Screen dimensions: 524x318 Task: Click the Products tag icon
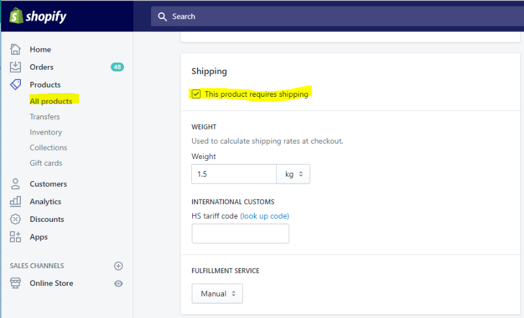pos(15,84)
